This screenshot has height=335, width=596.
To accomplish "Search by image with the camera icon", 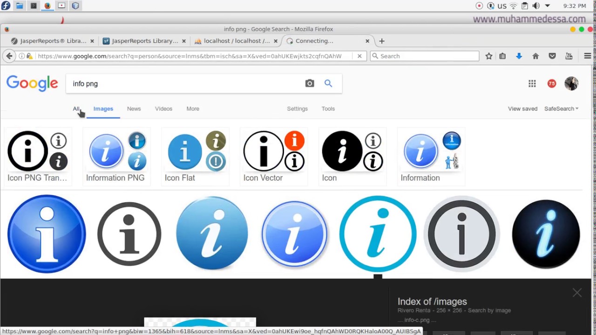I will coord(310,83).
